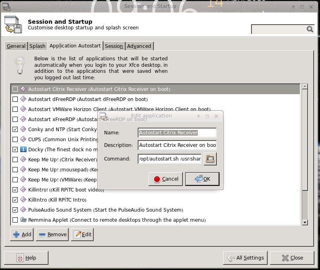
Task: Click icon beside KillIntro (Kill RPiTC Intro)
Action: (x=23, y=200)
